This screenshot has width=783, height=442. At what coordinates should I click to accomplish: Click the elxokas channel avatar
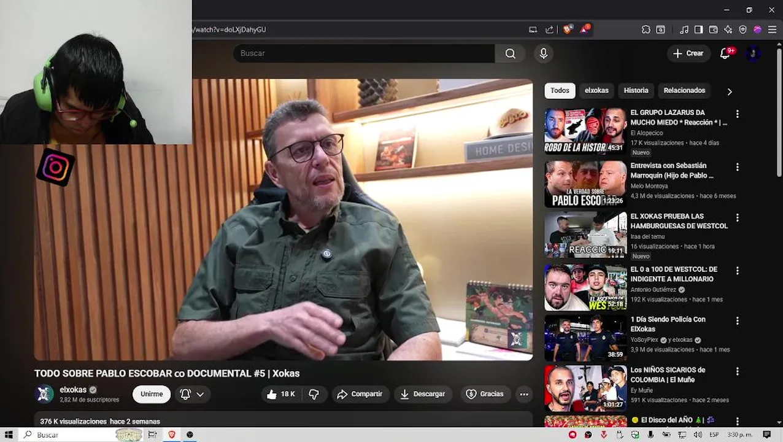coord(45,394)
